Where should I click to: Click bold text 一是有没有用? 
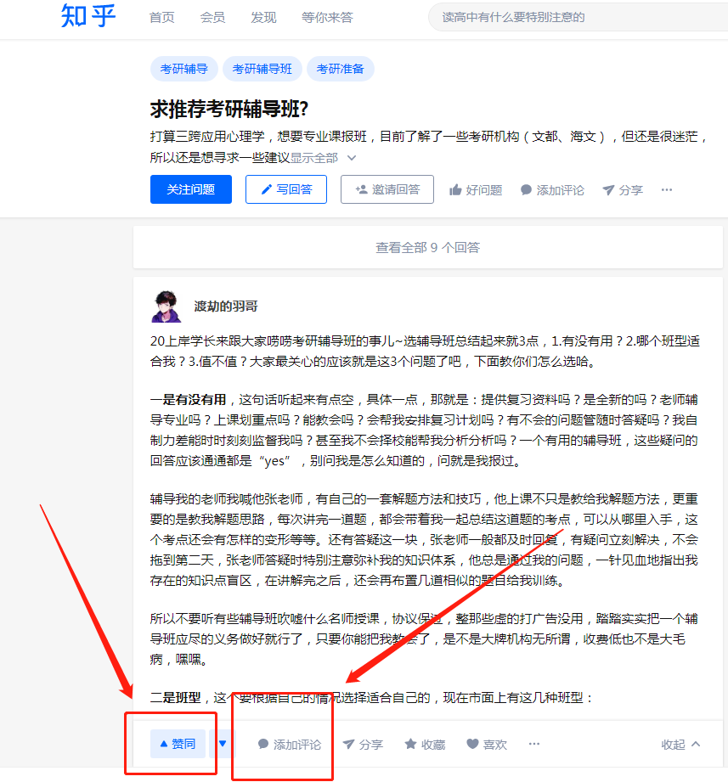pyautogui.click(x=188, y=399)
